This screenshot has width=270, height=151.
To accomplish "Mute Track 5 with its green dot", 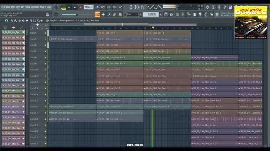I will click(46, 39).
